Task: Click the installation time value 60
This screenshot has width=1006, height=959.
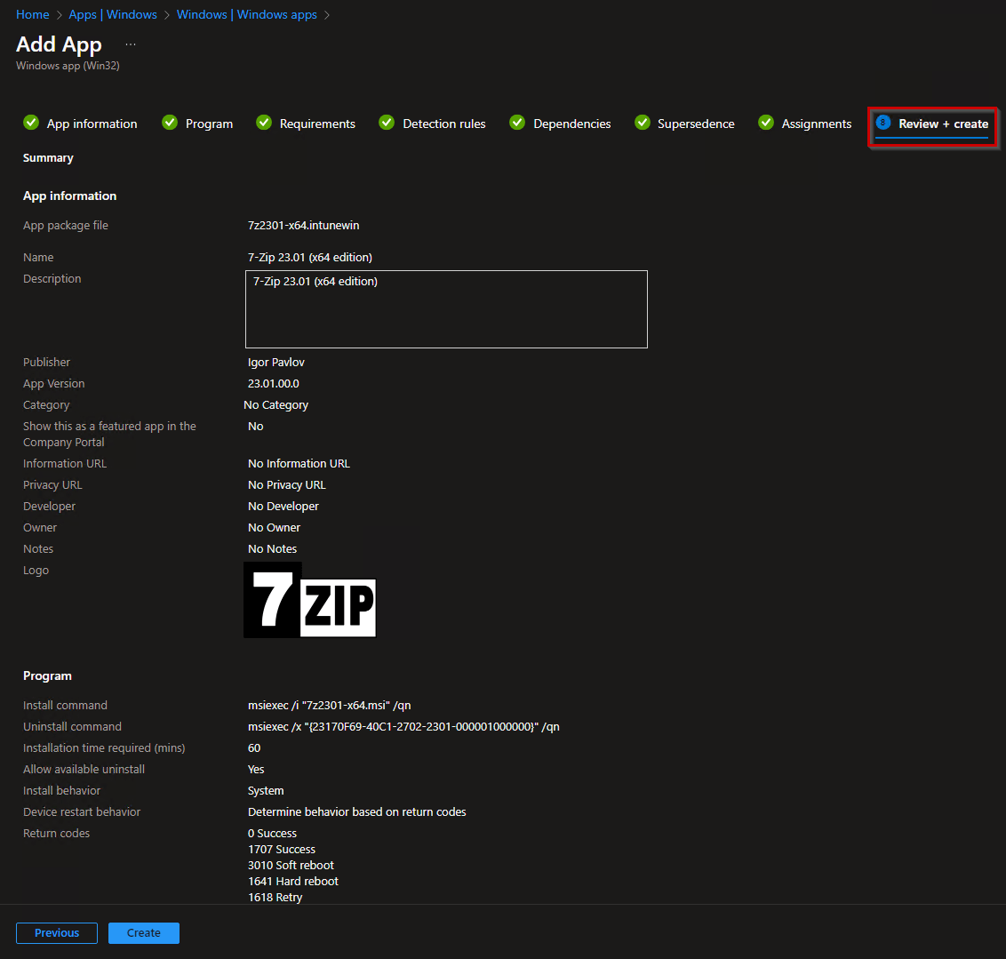Action: [254, 748]
